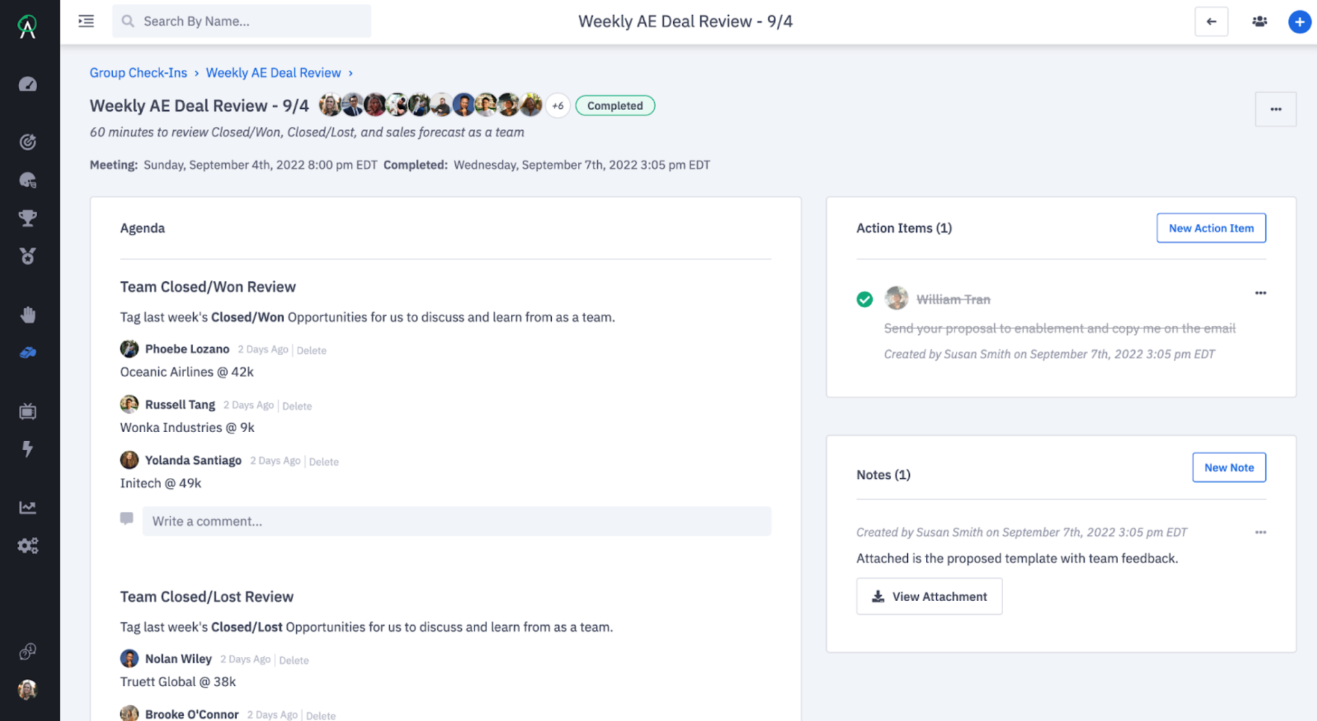Select the medal badges icon in sidebar

tap(28, 257)
